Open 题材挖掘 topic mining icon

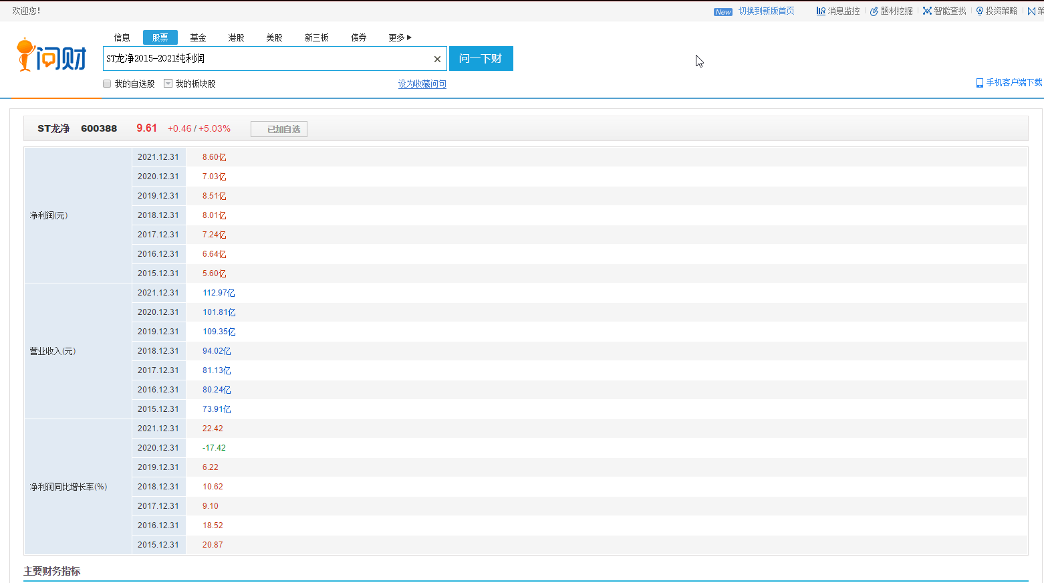coord(874,11)
